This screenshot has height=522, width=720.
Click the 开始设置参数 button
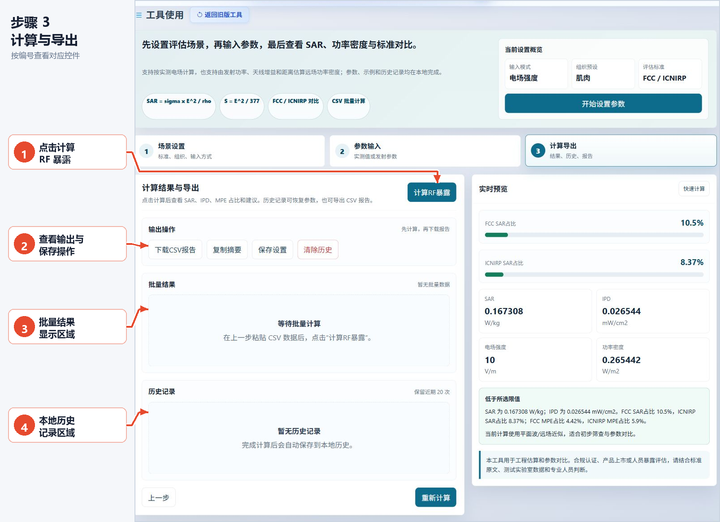603,103
